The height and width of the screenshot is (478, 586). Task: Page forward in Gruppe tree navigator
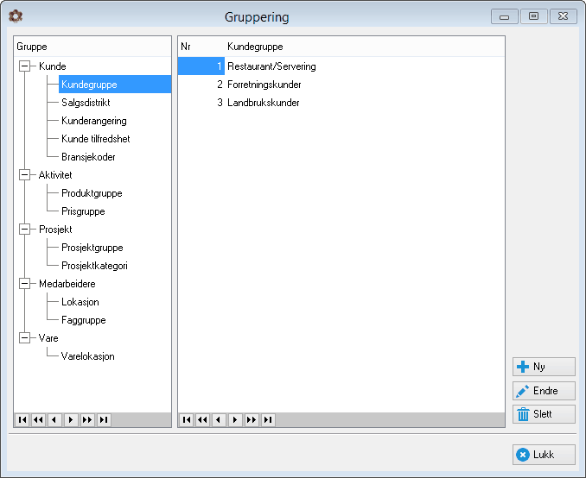pyautogui.click(x=87, y=420)
